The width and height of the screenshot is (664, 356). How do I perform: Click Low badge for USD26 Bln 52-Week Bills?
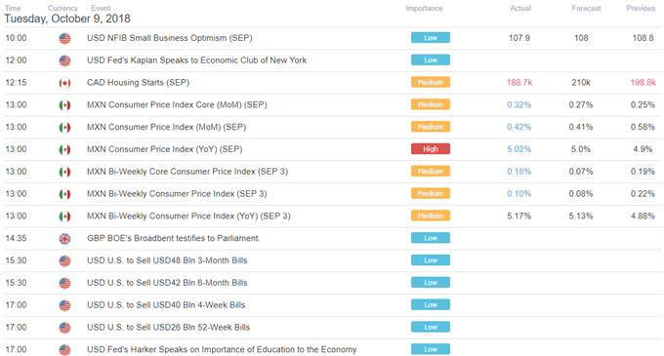click(431, 327)
